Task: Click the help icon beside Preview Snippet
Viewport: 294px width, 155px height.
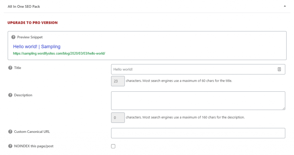Action: pos(13,37)
